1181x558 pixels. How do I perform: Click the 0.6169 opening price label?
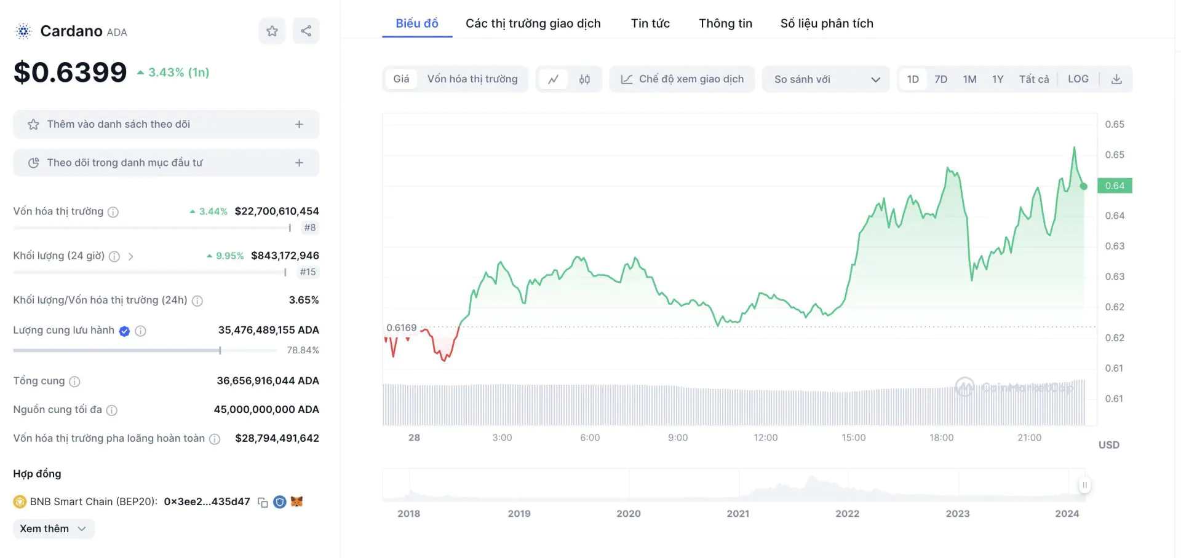coord(401,328)
